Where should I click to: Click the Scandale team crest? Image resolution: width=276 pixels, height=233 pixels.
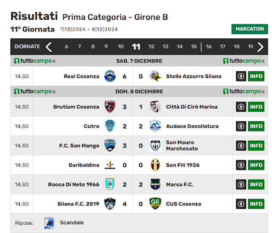[49, 223]
